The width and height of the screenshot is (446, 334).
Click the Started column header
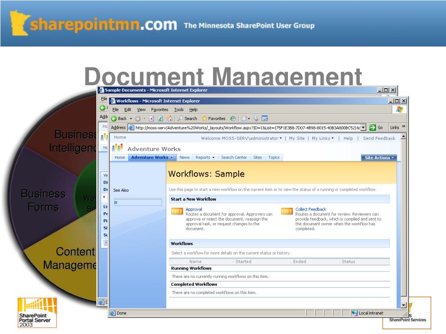(243, 261)
